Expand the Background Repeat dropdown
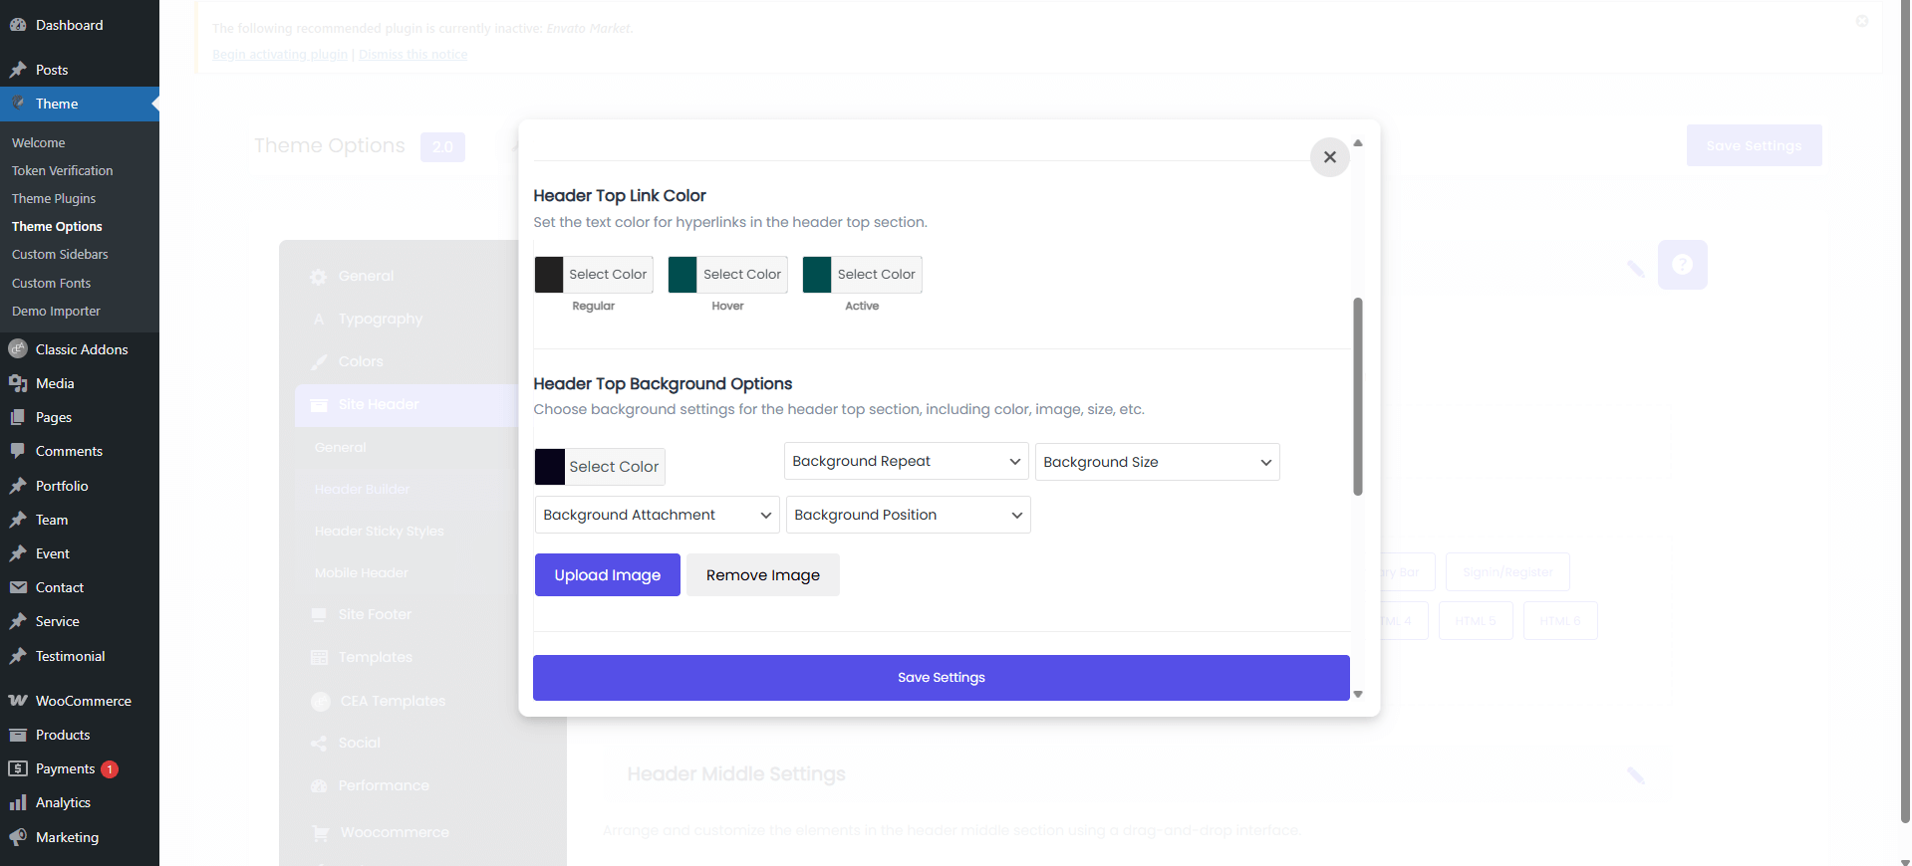The image size is (1912, 866). coord(906,461)
